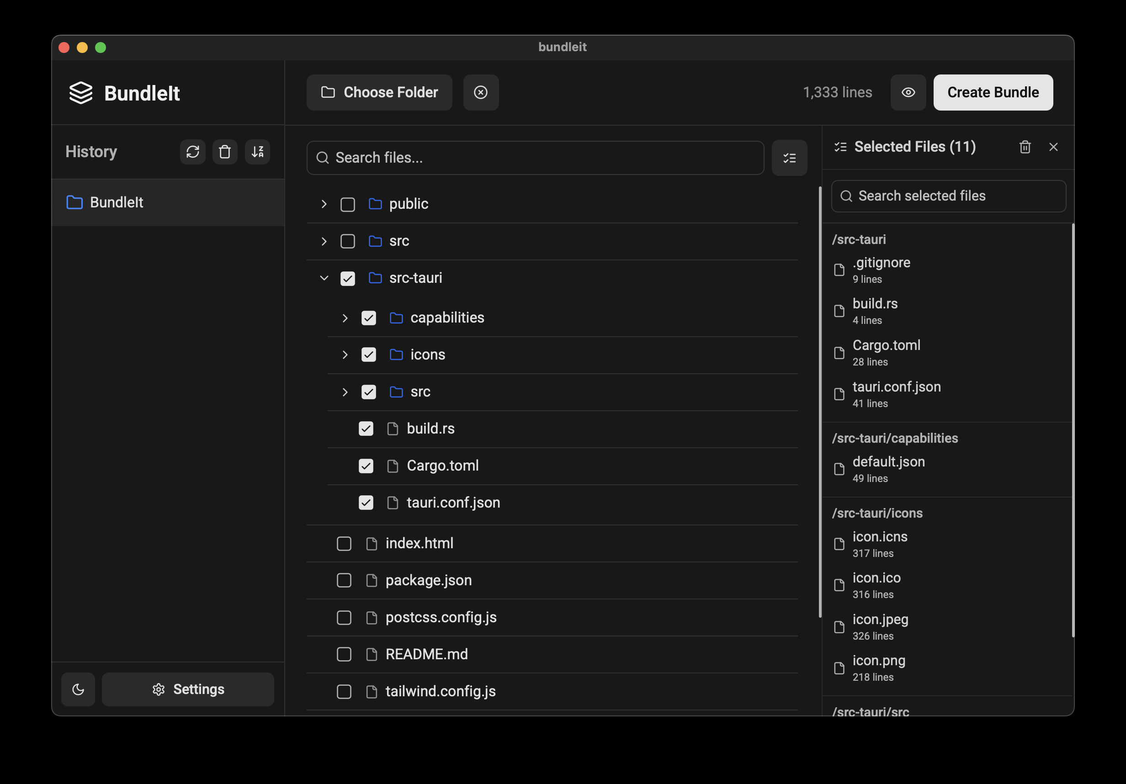Check the package.json checkbox
Screen dimensions: 1126x784
tap(344, 580)
